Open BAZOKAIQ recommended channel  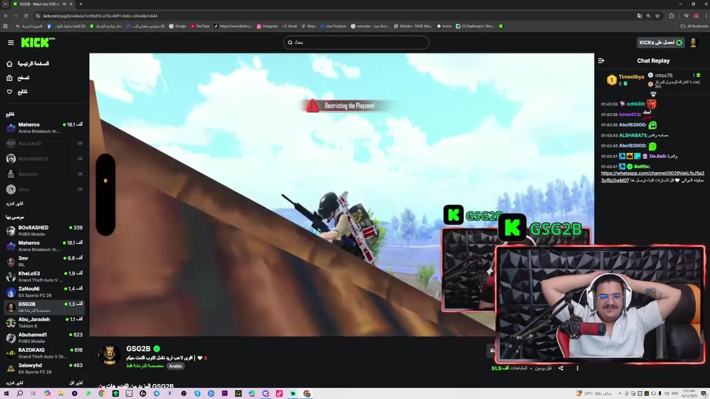[44, 352]
